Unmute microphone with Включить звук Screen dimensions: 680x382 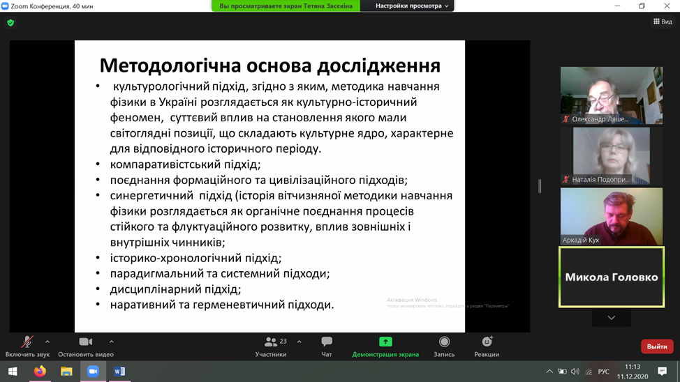click(27, 342)
